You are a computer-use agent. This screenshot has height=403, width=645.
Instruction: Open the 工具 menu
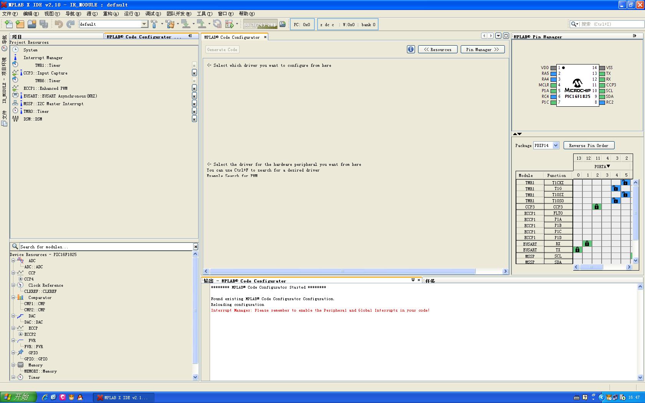tap(204, 13)
